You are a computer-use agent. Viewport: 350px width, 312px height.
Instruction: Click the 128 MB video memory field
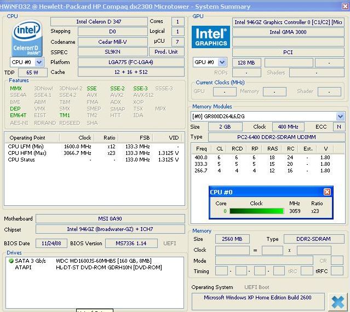click(x=246, y=62)
